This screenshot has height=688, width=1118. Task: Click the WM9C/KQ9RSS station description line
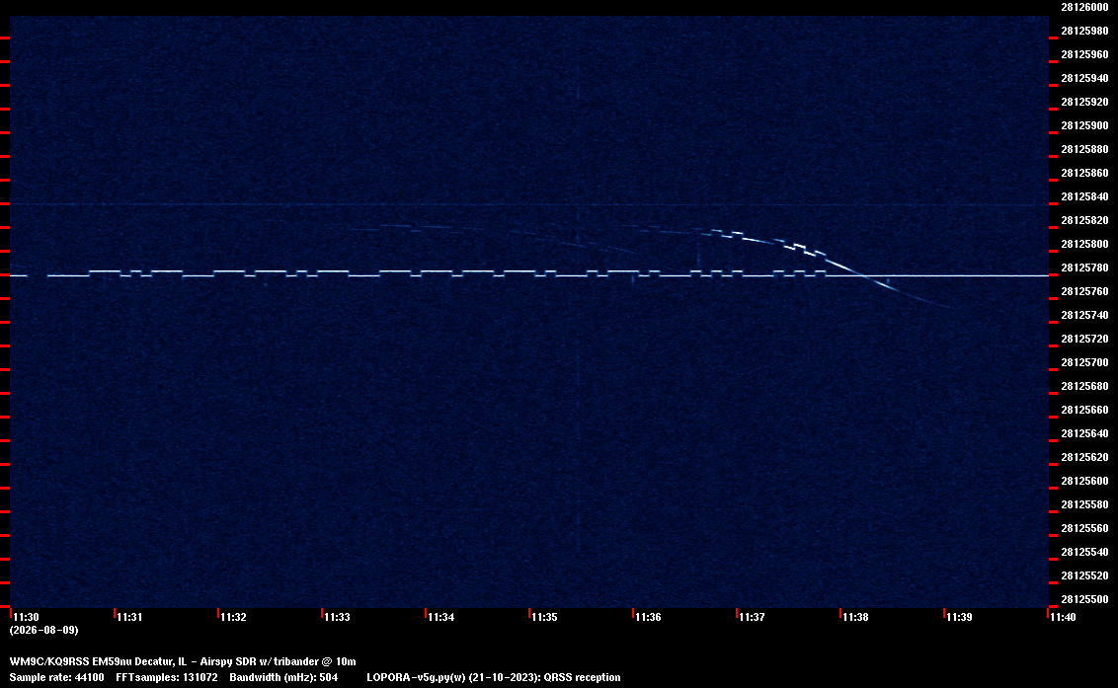coord(183,661)
